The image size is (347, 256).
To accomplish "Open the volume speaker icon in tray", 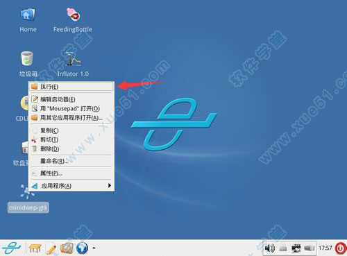I will [x=270, y=248].
